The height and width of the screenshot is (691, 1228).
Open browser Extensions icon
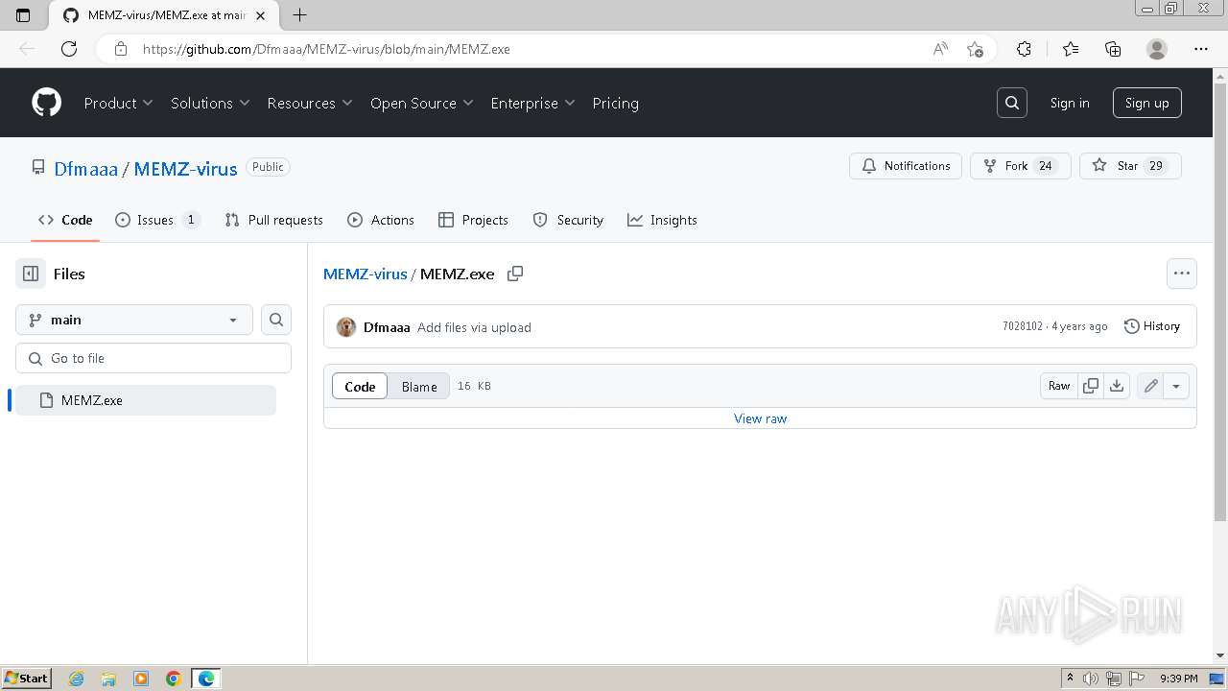[1024, 49]
